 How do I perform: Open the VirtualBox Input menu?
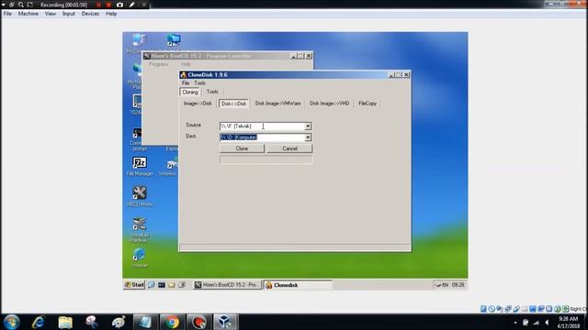(x=69, y=14)
